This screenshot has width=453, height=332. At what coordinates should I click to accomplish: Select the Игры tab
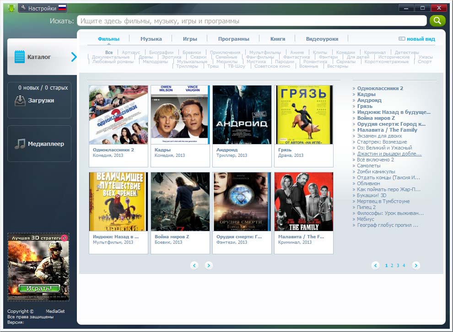coord(190,39)
